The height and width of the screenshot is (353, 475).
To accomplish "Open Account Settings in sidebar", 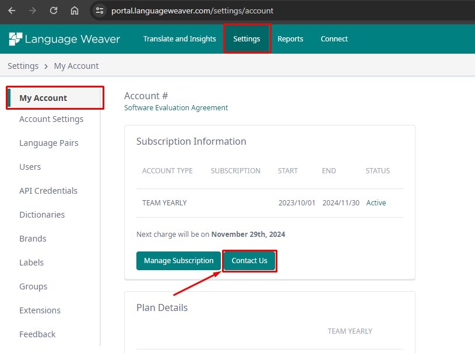I will tap(51, 119).
